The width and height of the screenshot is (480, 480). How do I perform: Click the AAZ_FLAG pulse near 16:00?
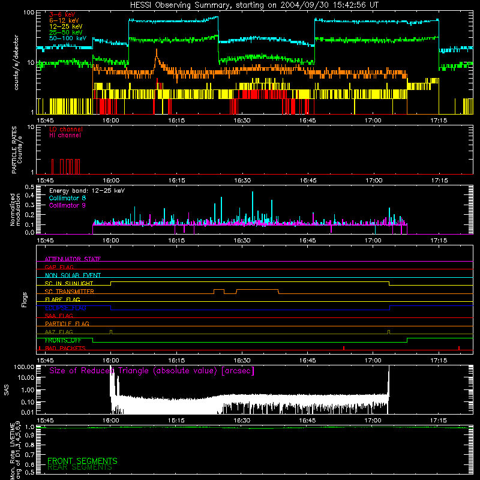[111, 332]
